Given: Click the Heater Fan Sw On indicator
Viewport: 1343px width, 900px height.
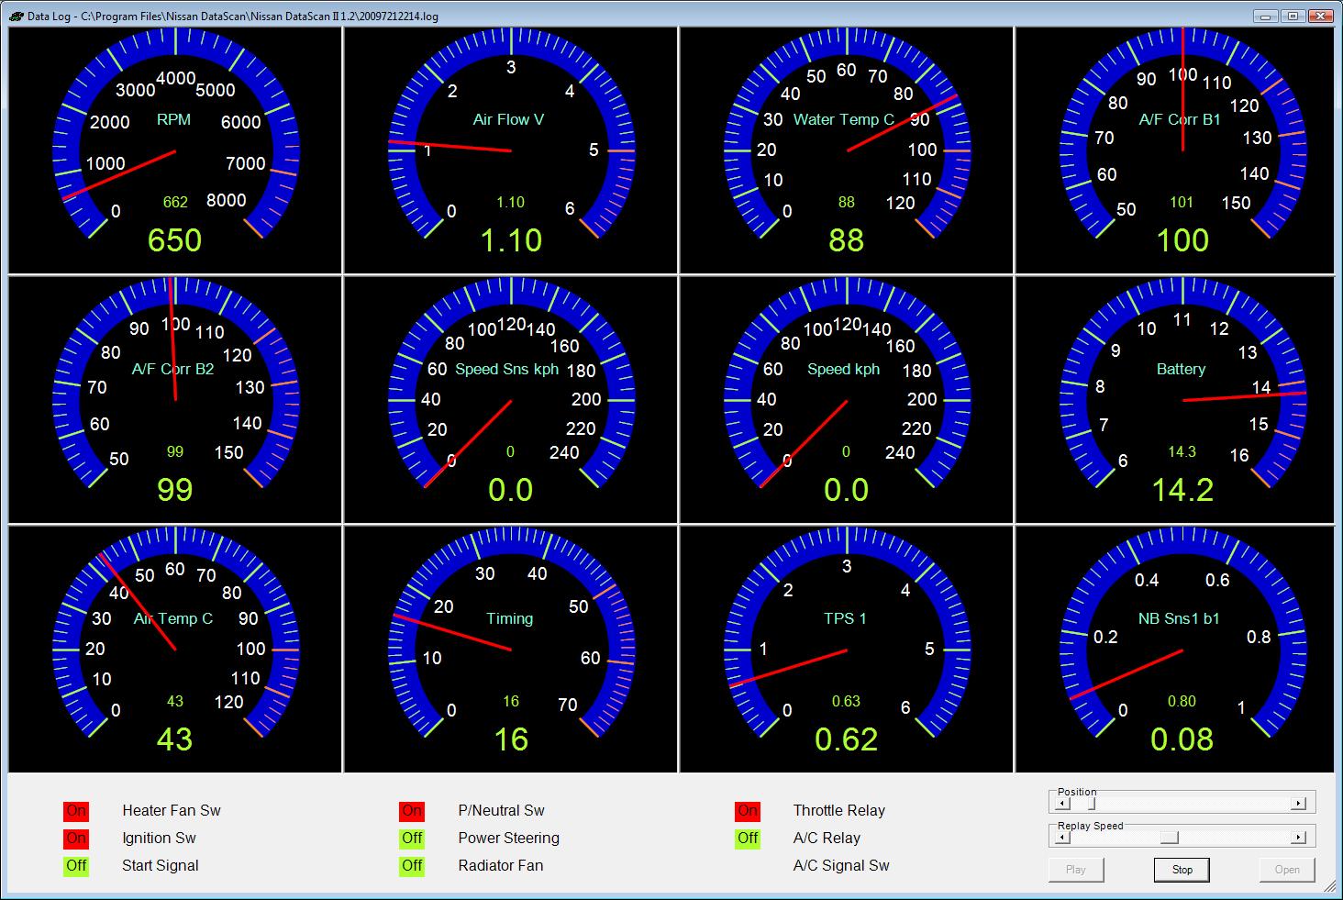Looking at the screenshot, I should click(x=76, y=811).
